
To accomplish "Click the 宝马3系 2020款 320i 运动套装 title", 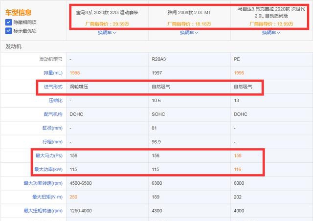I will coord(107,13).
